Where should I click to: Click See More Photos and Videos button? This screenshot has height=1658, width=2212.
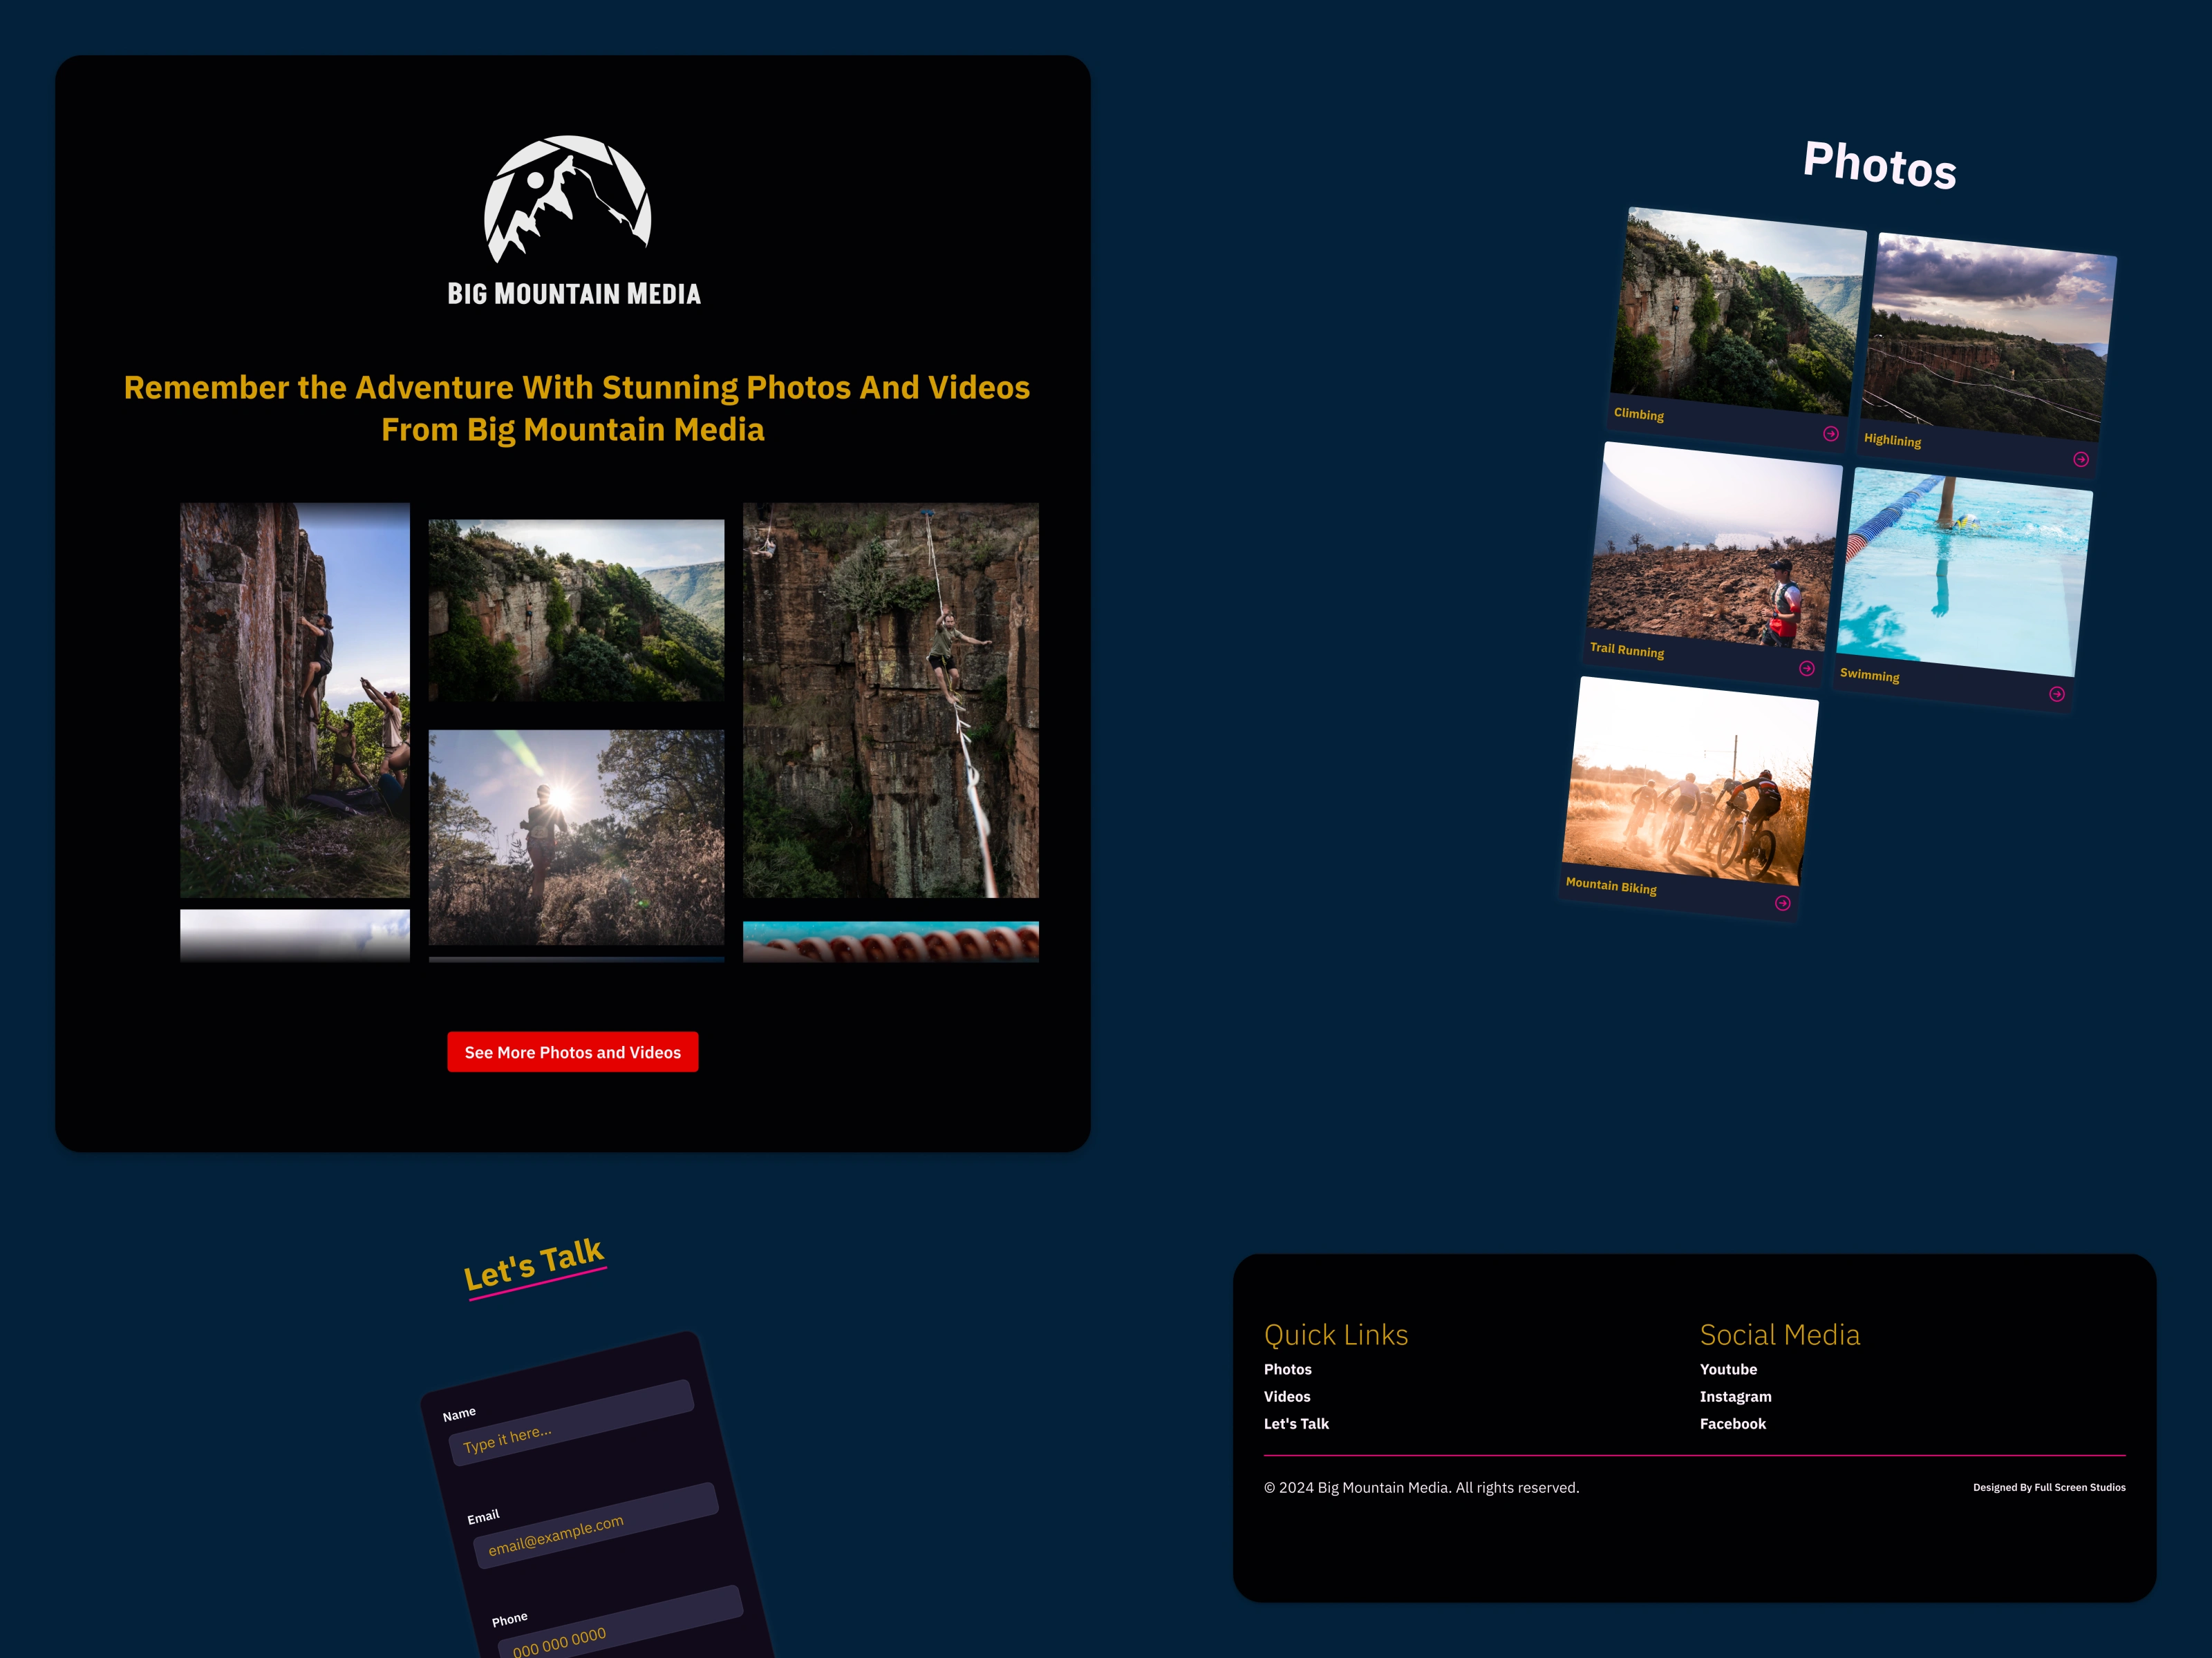coord(573,1052)
